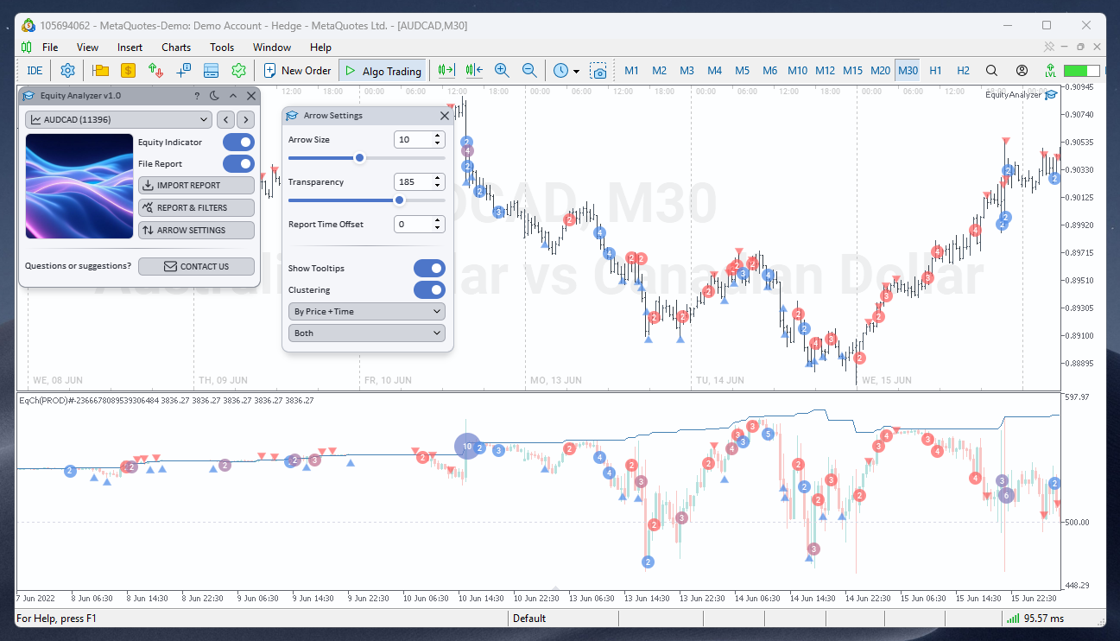
Task: Switch to the H1 timeframe
Action: (935, 71)
